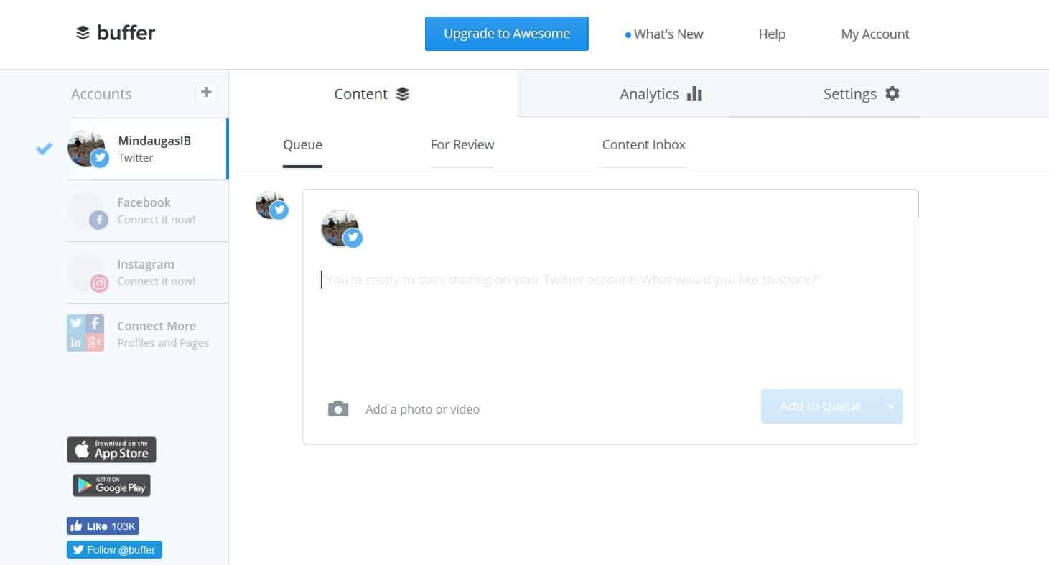Open the Add to Queue dropdown arrow
Image resolution: width=1049 pixels, height=565 pixels.
pos(891,406)
